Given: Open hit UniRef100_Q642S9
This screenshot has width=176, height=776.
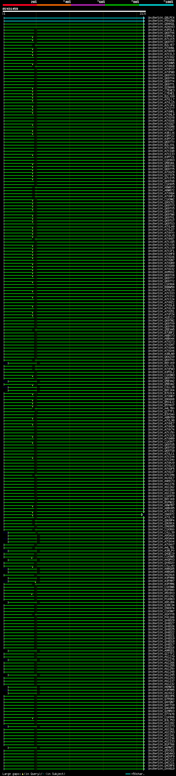Looking at the screenshot, I should (157, 357).
